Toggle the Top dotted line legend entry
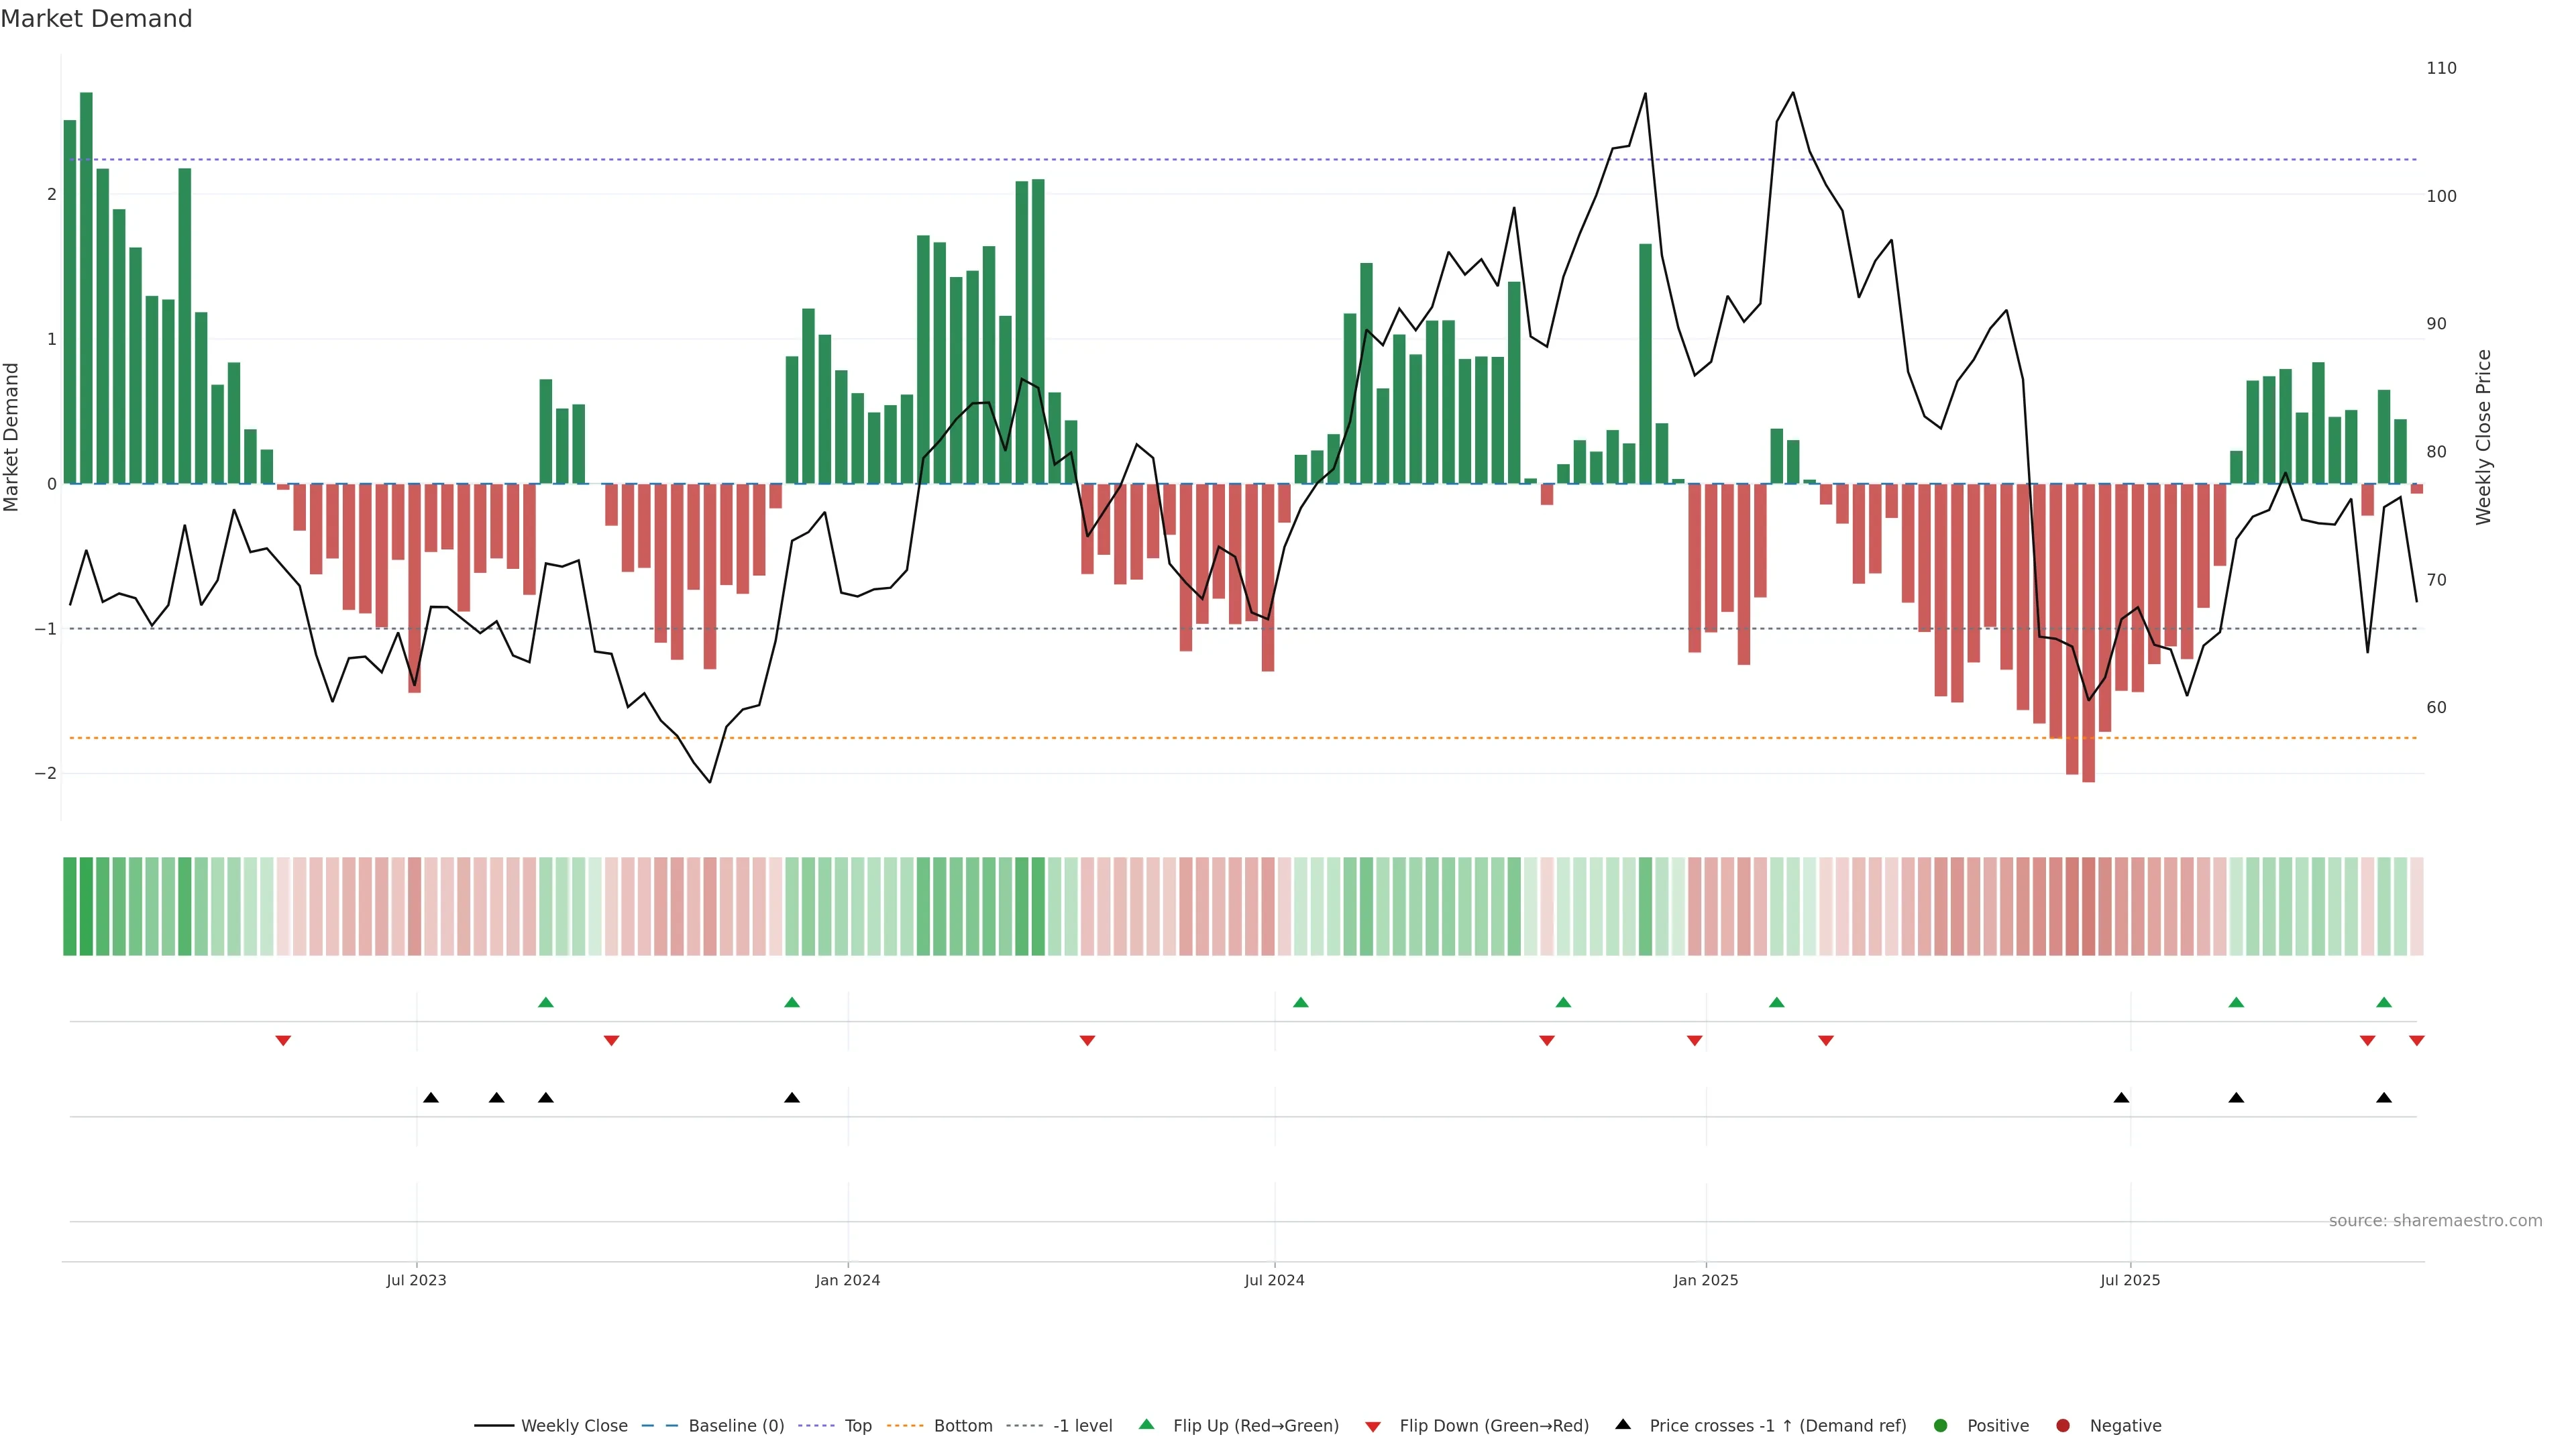This screenshot has width=2576, height=1449. coord(857,1425)
